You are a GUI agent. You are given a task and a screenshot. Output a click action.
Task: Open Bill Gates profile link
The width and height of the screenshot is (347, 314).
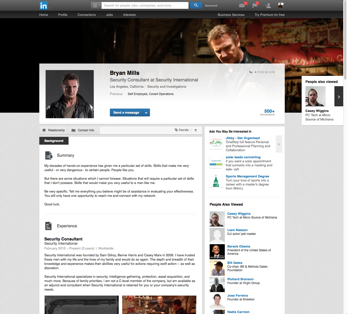[x=235, y=263]
